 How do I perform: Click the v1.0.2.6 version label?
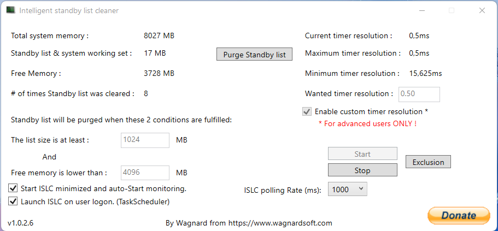(x=21, y=223)
